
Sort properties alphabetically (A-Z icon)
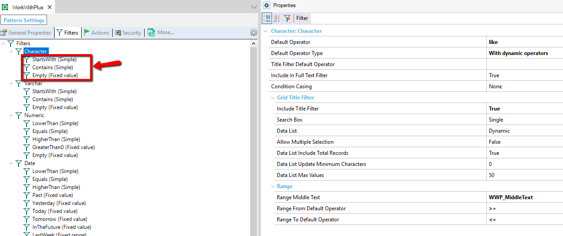(277, 18)
